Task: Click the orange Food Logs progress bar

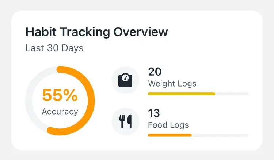Action: [170, 135]
